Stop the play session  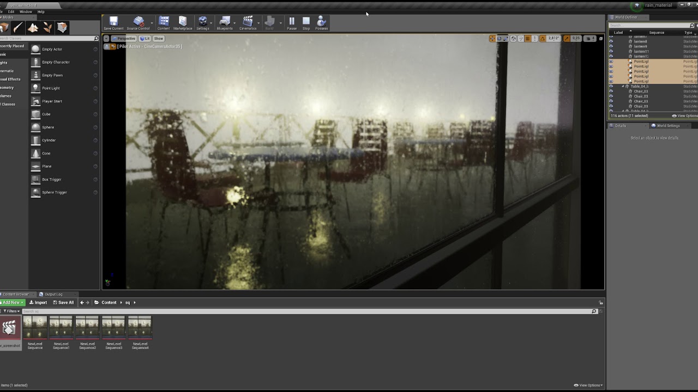point(306,23)
